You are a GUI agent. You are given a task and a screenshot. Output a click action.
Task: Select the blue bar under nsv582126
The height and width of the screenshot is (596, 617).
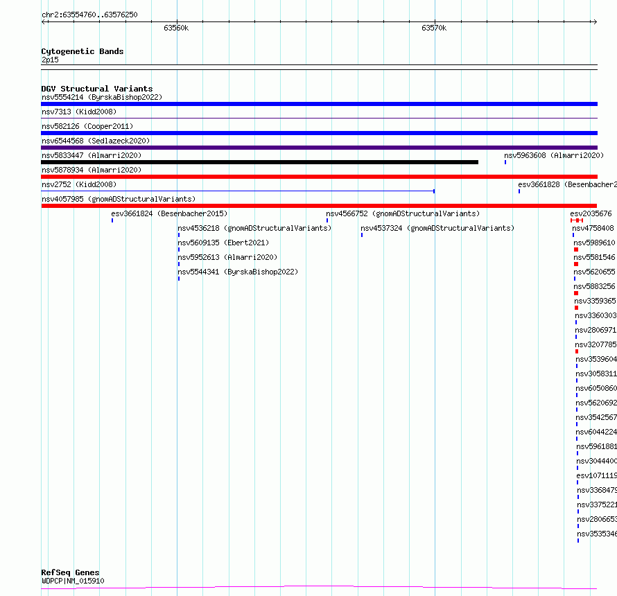coord(319,133)
